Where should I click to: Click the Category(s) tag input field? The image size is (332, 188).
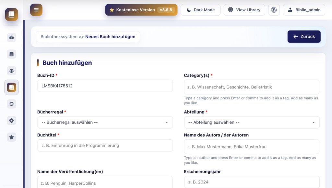pyautogui.click(x=252, y=87)
